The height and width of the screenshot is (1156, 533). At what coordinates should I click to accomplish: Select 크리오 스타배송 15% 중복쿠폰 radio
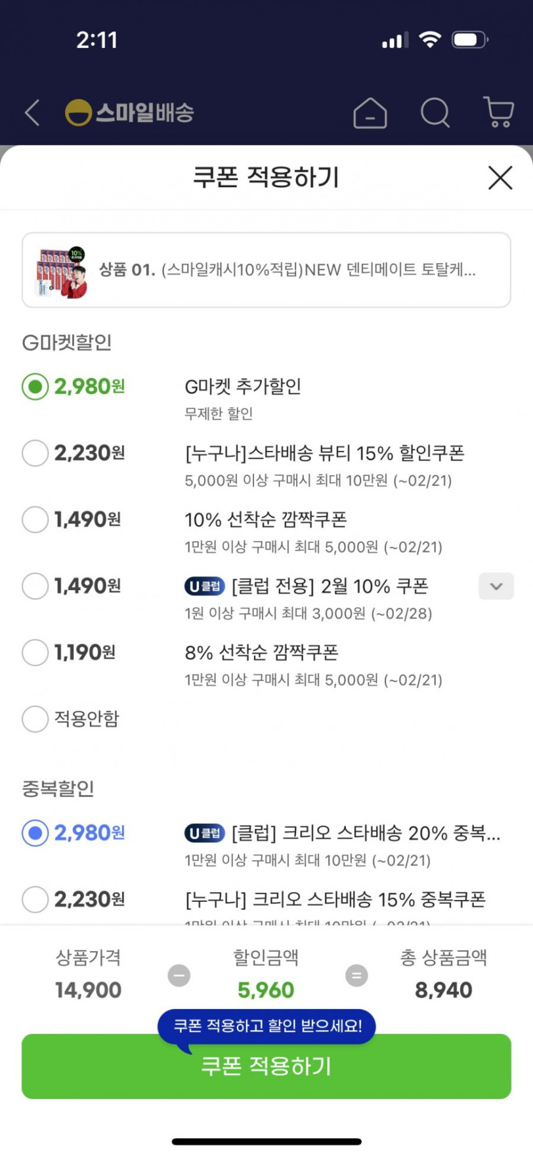pyautogui.click(x=35, y=899)
